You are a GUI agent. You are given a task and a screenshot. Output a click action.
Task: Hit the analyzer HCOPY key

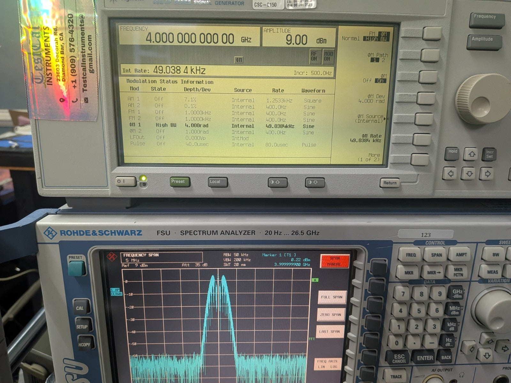click(85, 344)
